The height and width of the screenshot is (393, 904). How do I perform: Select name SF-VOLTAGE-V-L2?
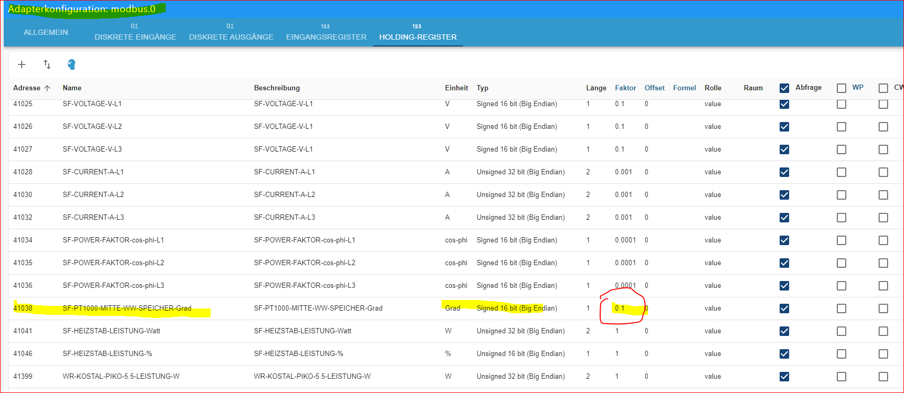click(x=92, y=126)
